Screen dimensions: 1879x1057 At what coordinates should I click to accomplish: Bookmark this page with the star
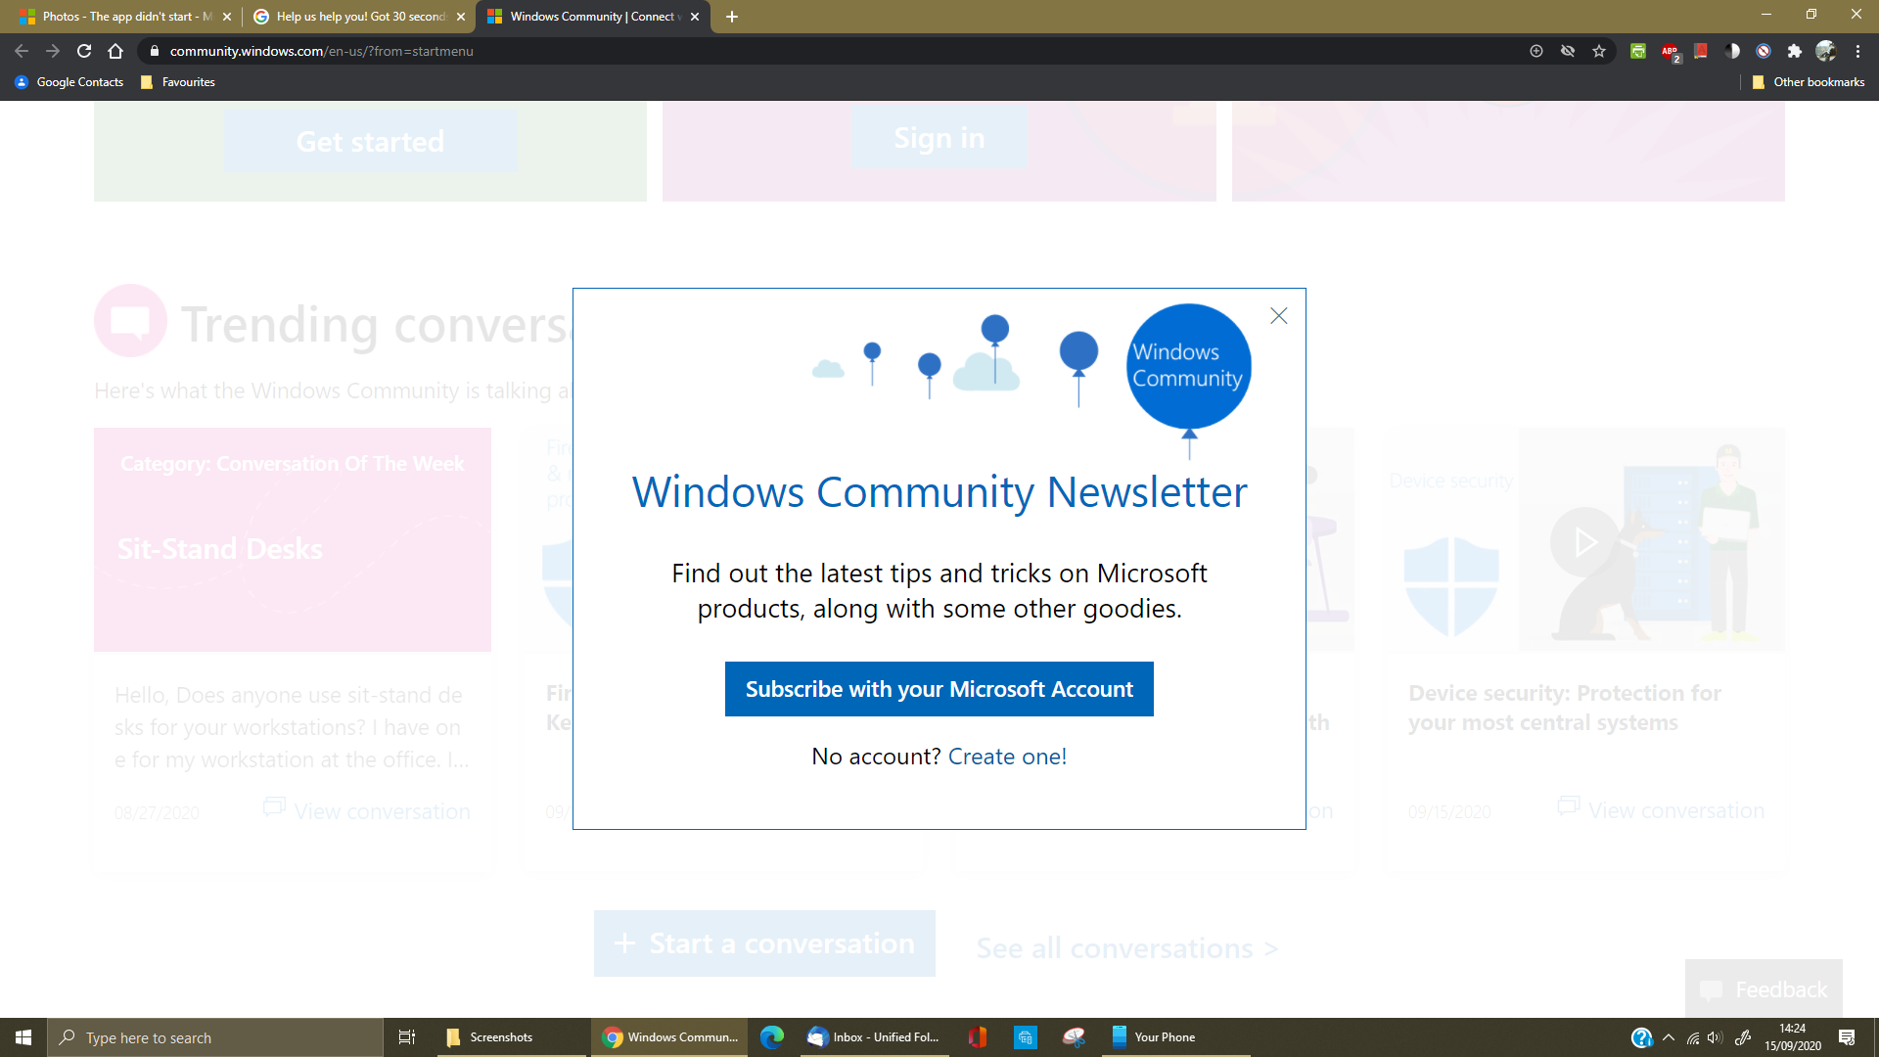click(1599, 51)
